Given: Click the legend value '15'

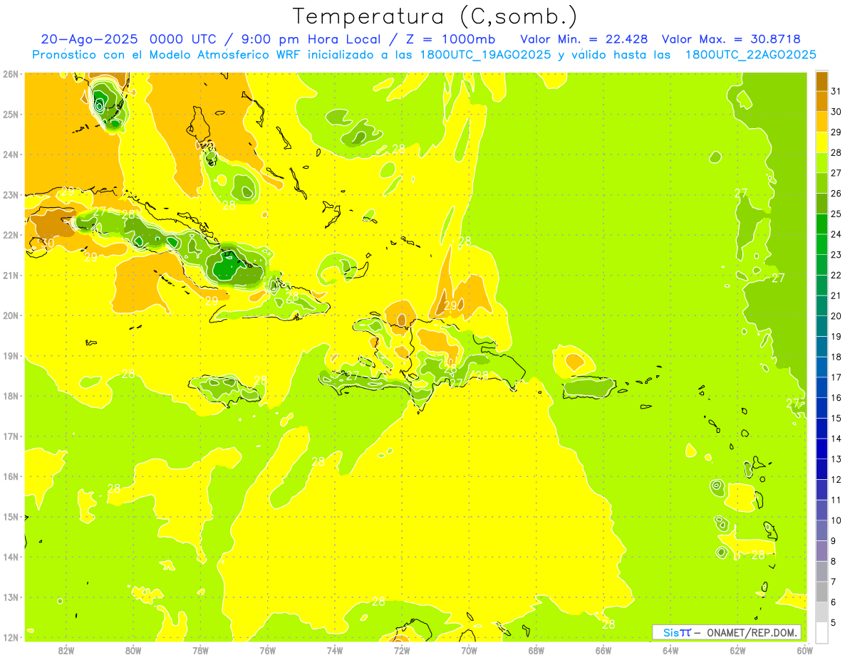Looking at the screenshot, I should 836,418.
